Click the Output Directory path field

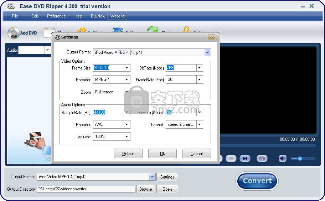pyautogui.click(x=86, y=189)
